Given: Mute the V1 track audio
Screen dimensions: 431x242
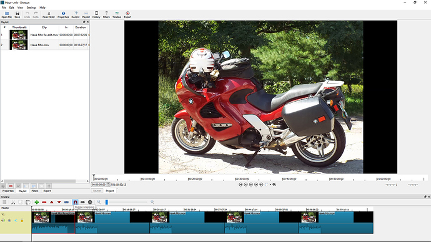Looking at the screenshot, I should point(3,220).
